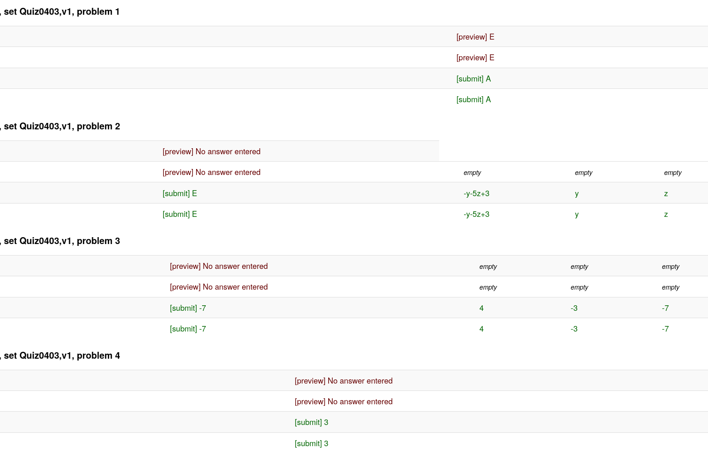The image size is (708, 454).
Task: Click '-3' cell in lower submit -7 row
Action: [574, 329]
